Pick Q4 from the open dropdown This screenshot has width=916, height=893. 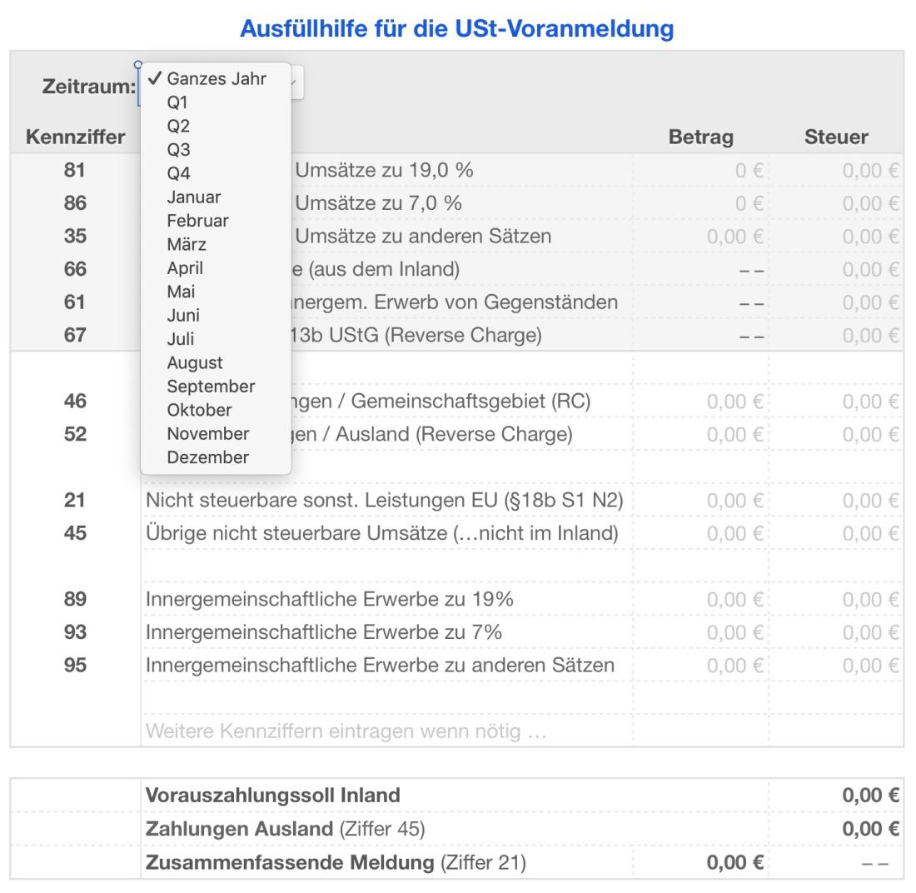176,172
